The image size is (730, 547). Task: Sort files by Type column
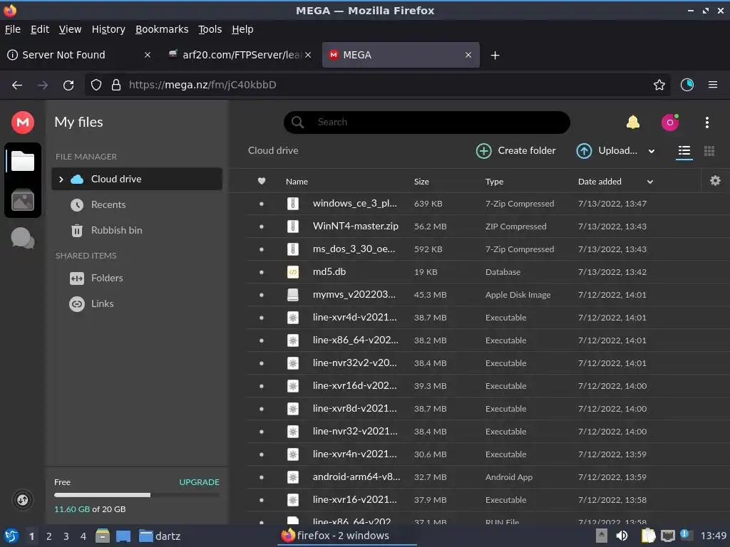(495, 182)
